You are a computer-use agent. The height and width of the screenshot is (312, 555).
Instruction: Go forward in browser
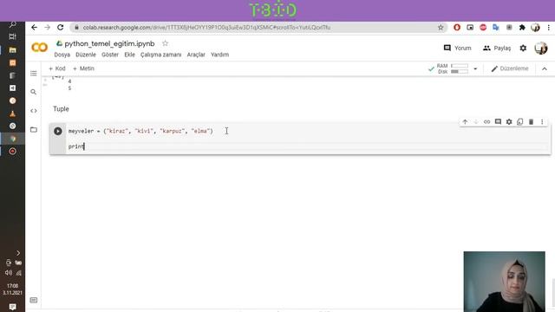coord(48,27)
